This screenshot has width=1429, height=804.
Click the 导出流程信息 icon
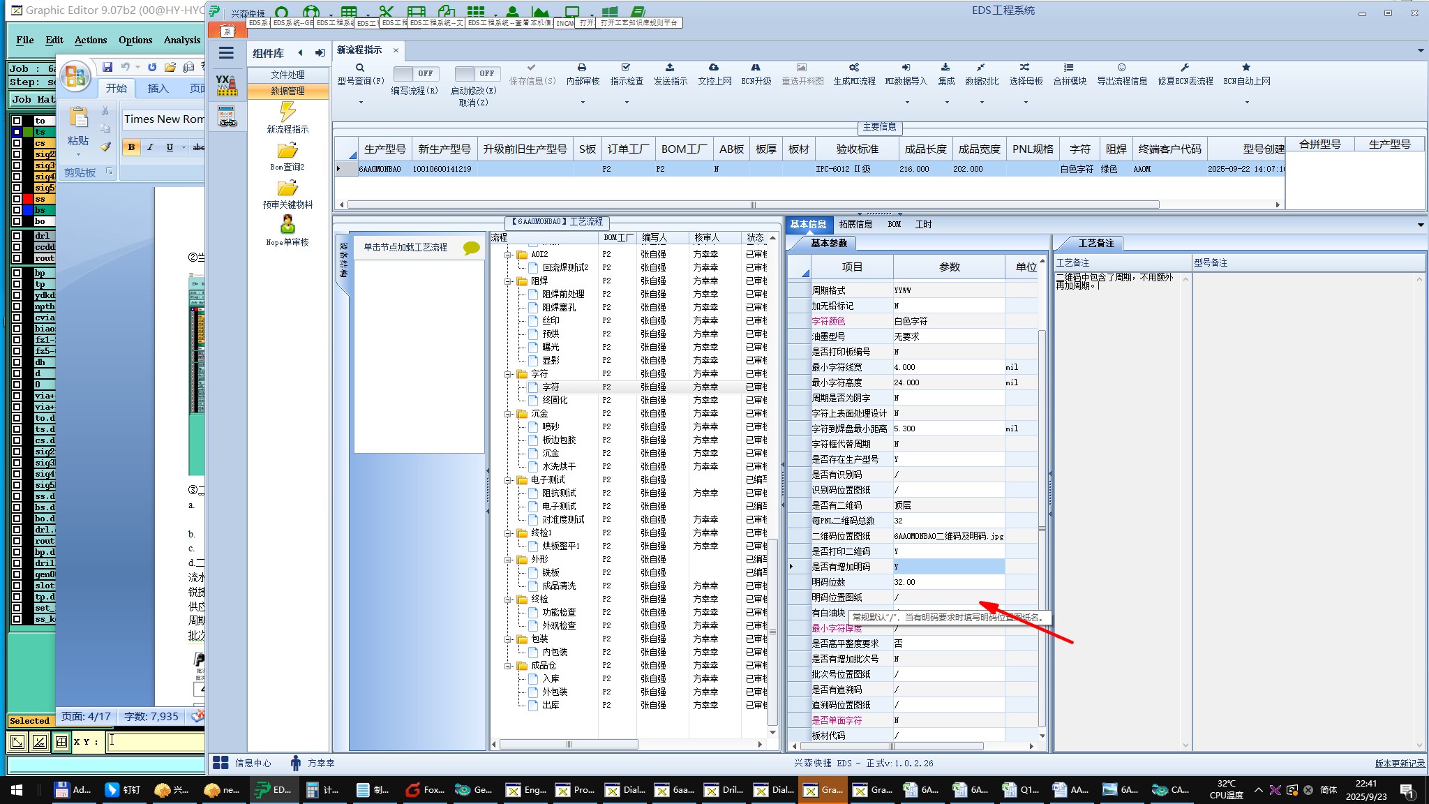(x=1121, y=68)
